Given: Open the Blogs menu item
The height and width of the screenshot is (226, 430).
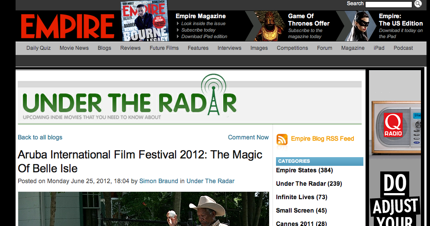Looking at the screenshot, I should (105, 48).
